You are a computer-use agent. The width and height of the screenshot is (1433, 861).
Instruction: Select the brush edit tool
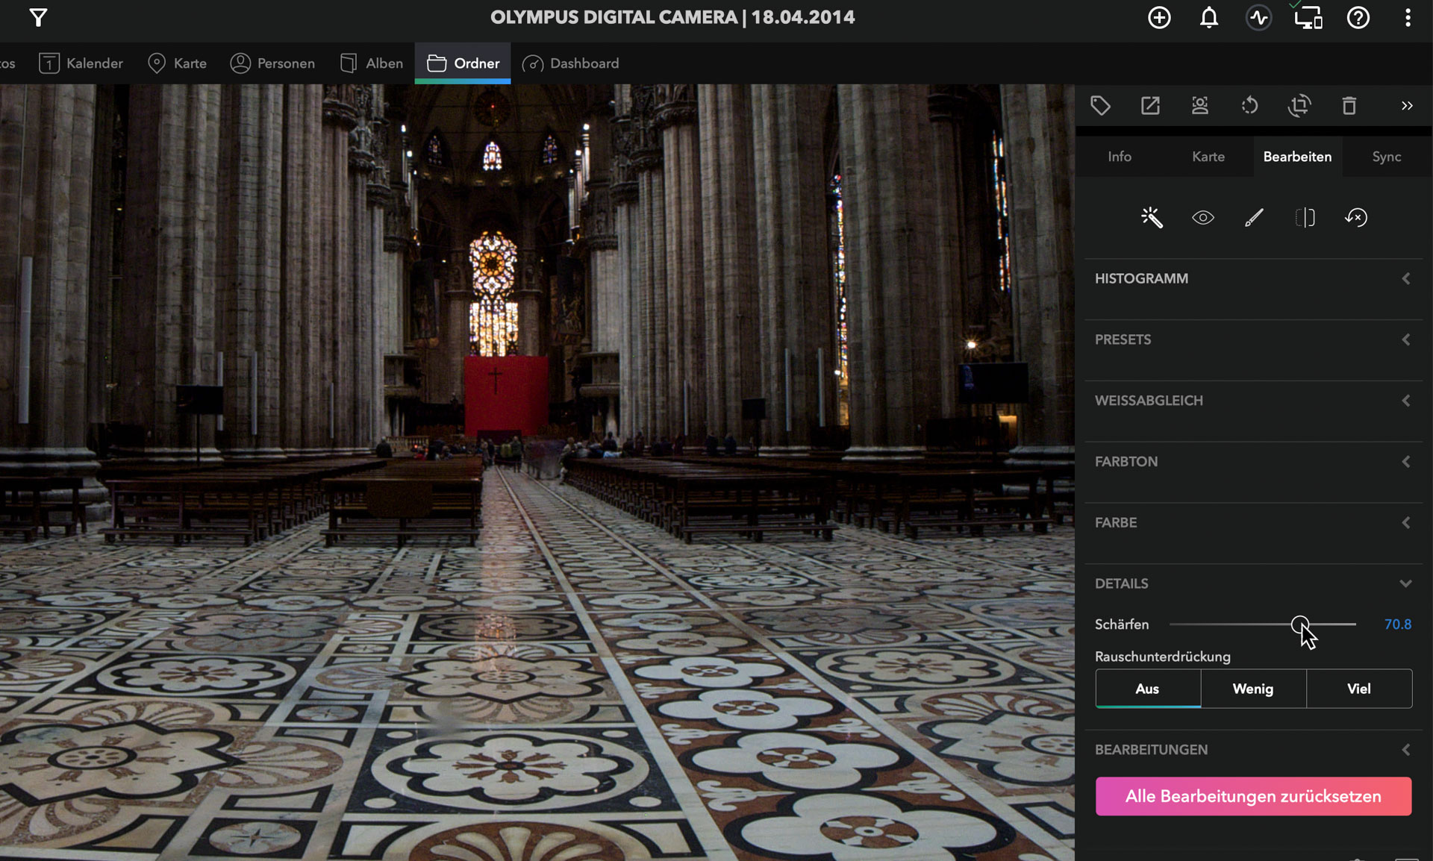(1254, 217)
